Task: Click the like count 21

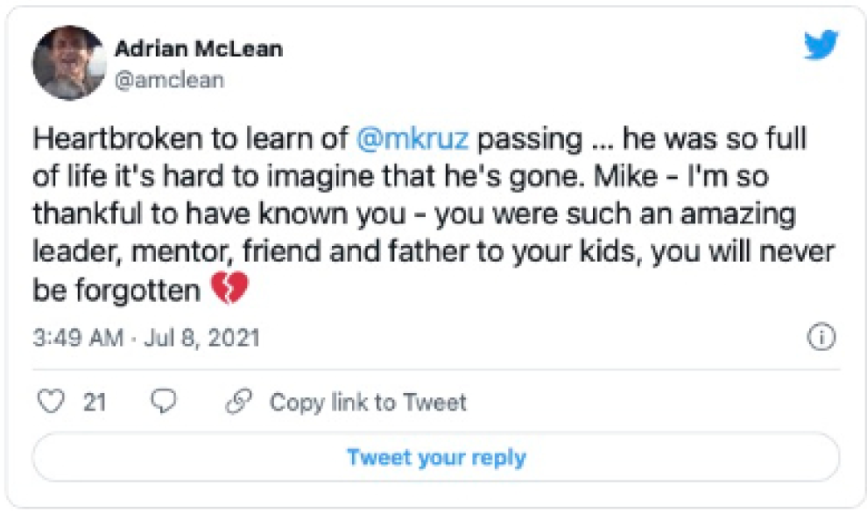Action: pyautogui.click(x=95, y=402)
